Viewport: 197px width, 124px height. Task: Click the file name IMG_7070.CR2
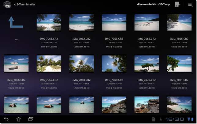pyautogui.click(x=147, y=80)
